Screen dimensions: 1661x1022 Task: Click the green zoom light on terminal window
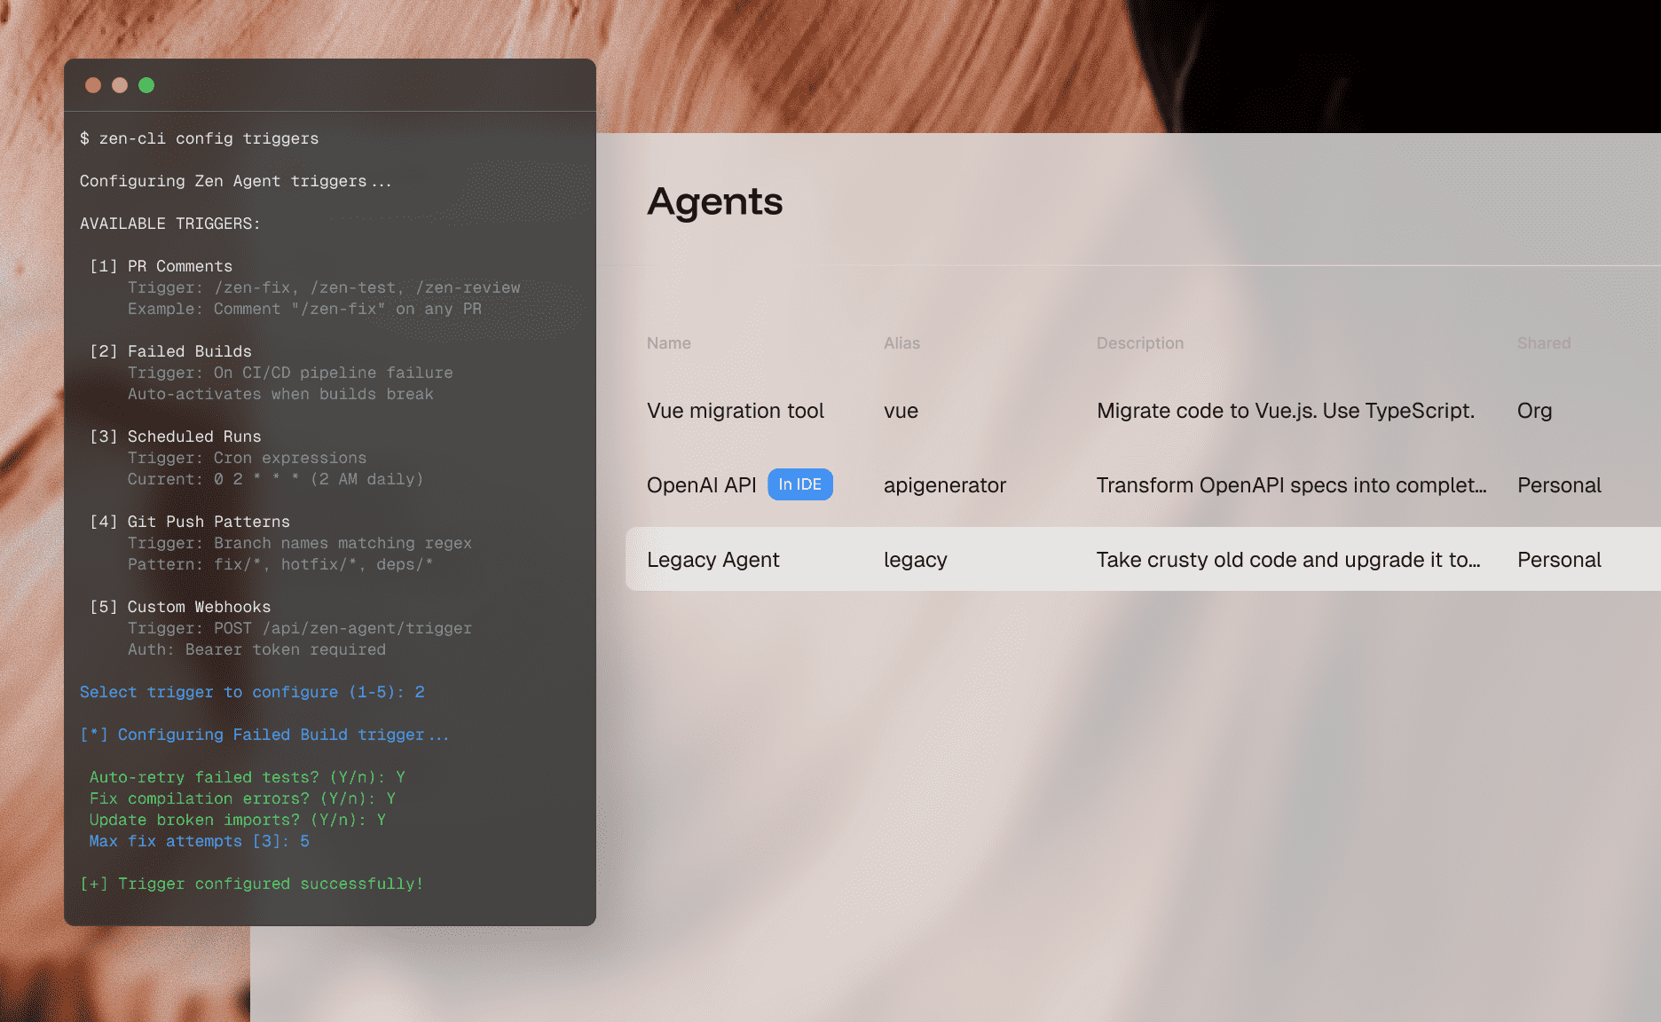point(146,85)
